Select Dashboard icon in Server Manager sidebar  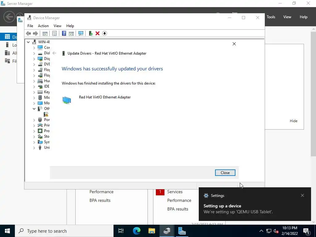tap(7, 37)
